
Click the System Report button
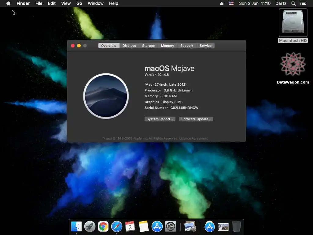click(160, 119)
